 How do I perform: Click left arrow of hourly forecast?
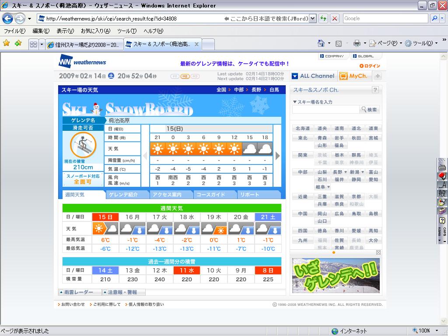[x=145, y=156]
